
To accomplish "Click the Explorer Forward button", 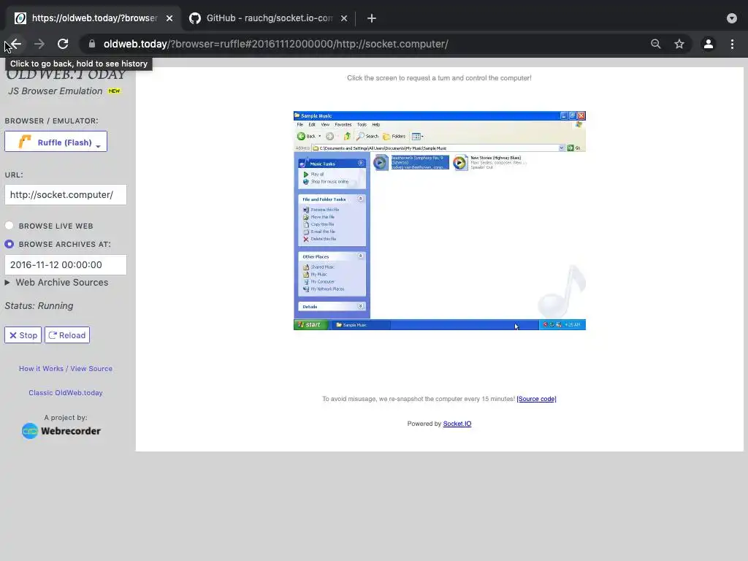I will point(329,137).
